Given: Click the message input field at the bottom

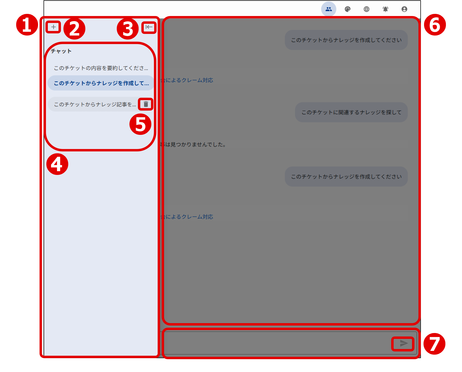Looking at the screenshot, I should [x=267, y=344].
